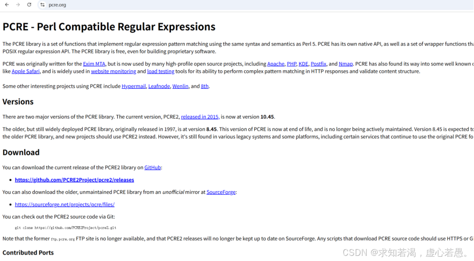
Task: Click the browser back arrow
Action: pos(7,5)
